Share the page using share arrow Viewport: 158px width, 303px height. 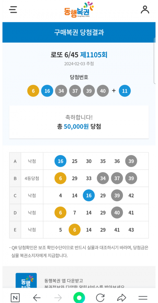(122, 297)
